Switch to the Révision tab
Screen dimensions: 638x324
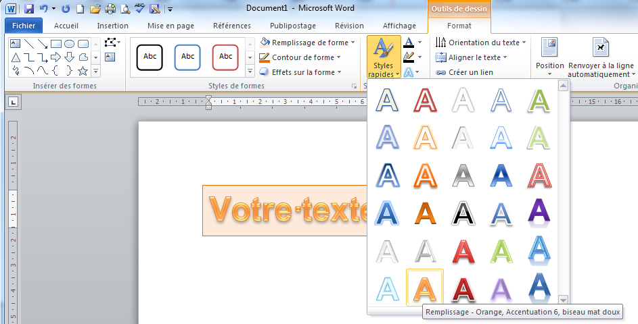[350, 26]
